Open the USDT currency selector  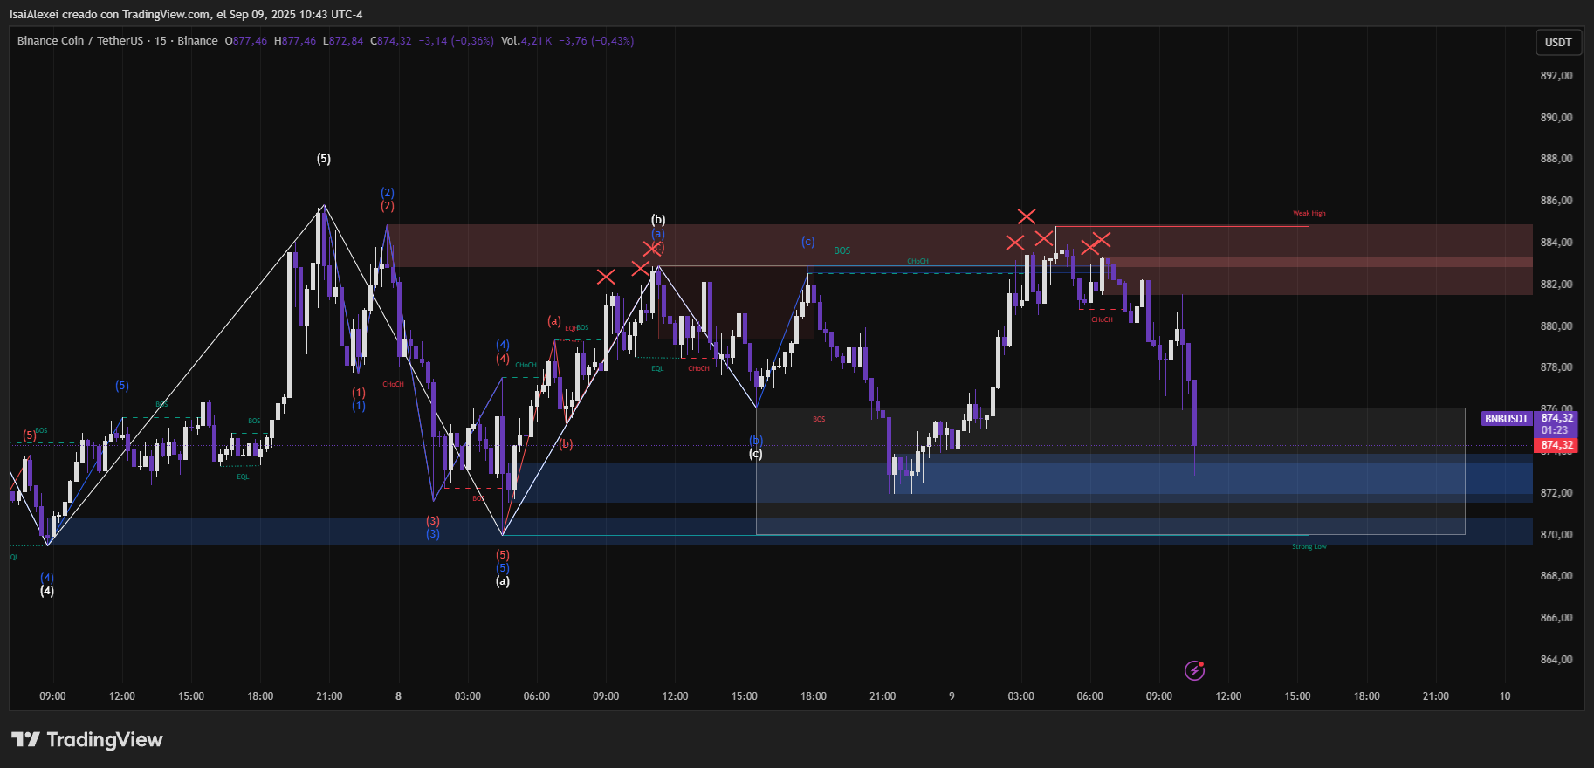[1557, 42]
